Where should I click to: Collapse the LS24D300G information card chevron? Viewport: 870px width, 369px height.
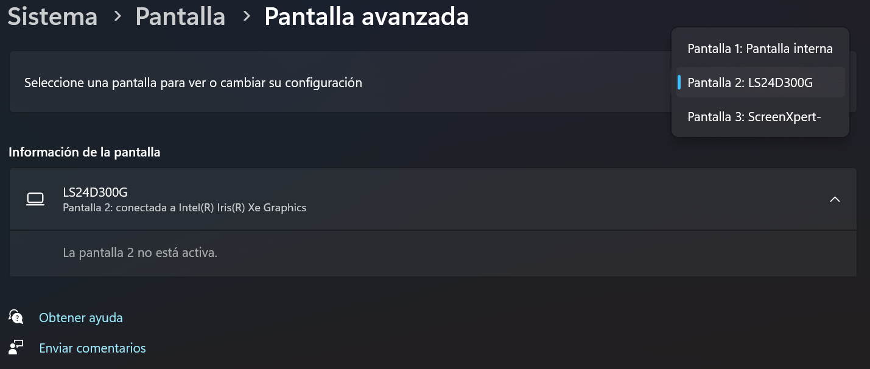835,199
